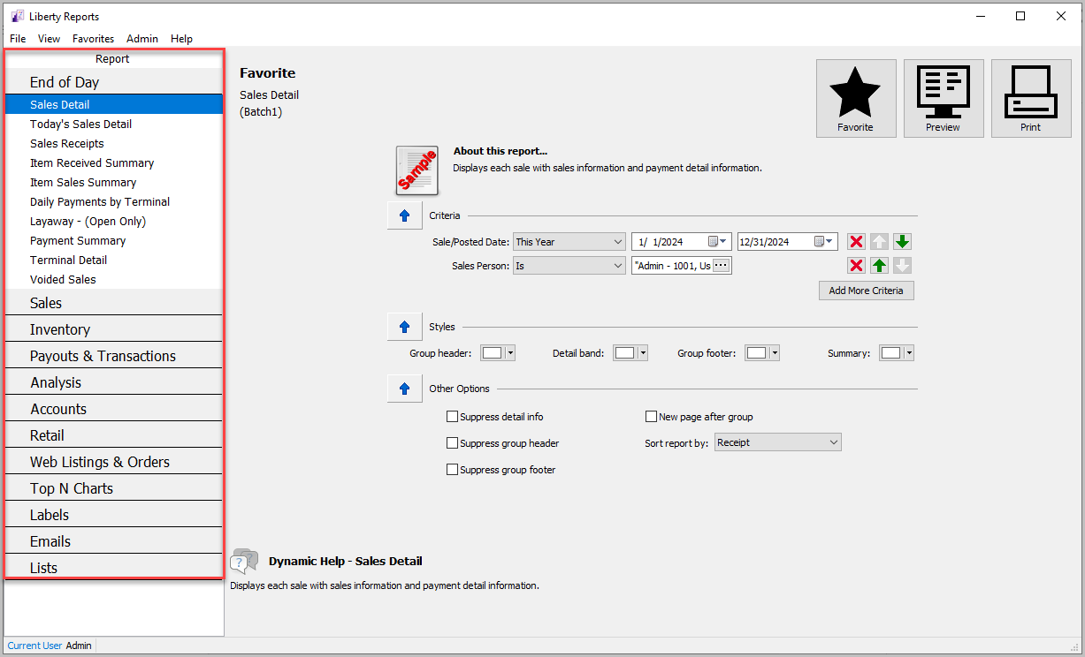The width and height of the screenshot is (1085, 657).
Task: Move Sale/Posted Date criteria down
Action: (x=902, y=242)
